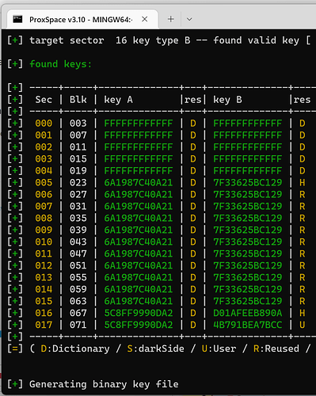
Task: Click key B value in sector 015 row
Action: coord(248,301)
